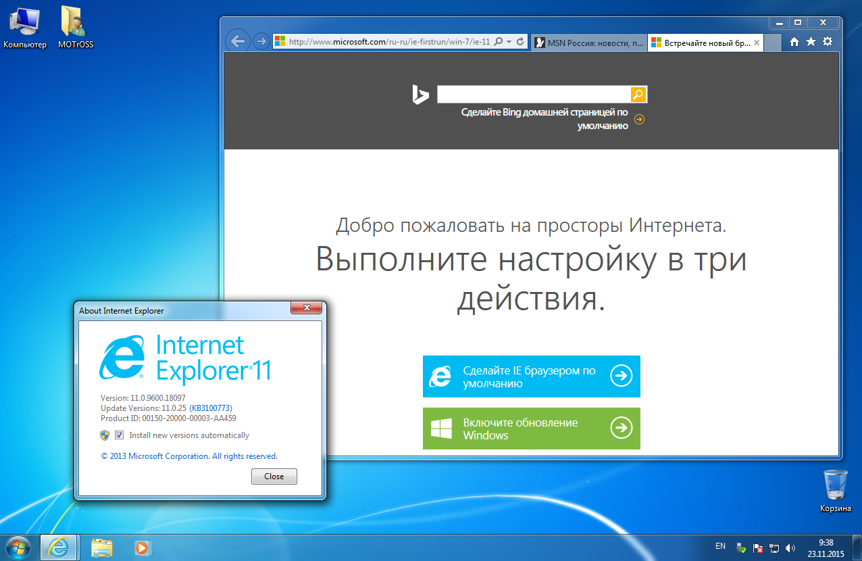Viewport: 862px width, 561px height.
Task: Open the Windows Start menu orb
Action: tap(18, 547)
